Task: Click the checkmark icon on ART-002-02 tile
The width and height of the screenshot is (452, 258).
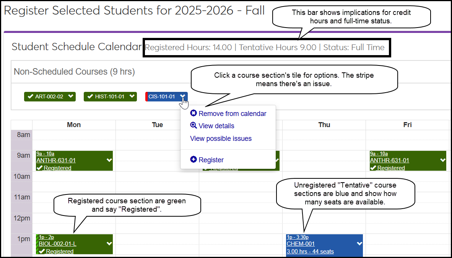Action: coord(30,96)
